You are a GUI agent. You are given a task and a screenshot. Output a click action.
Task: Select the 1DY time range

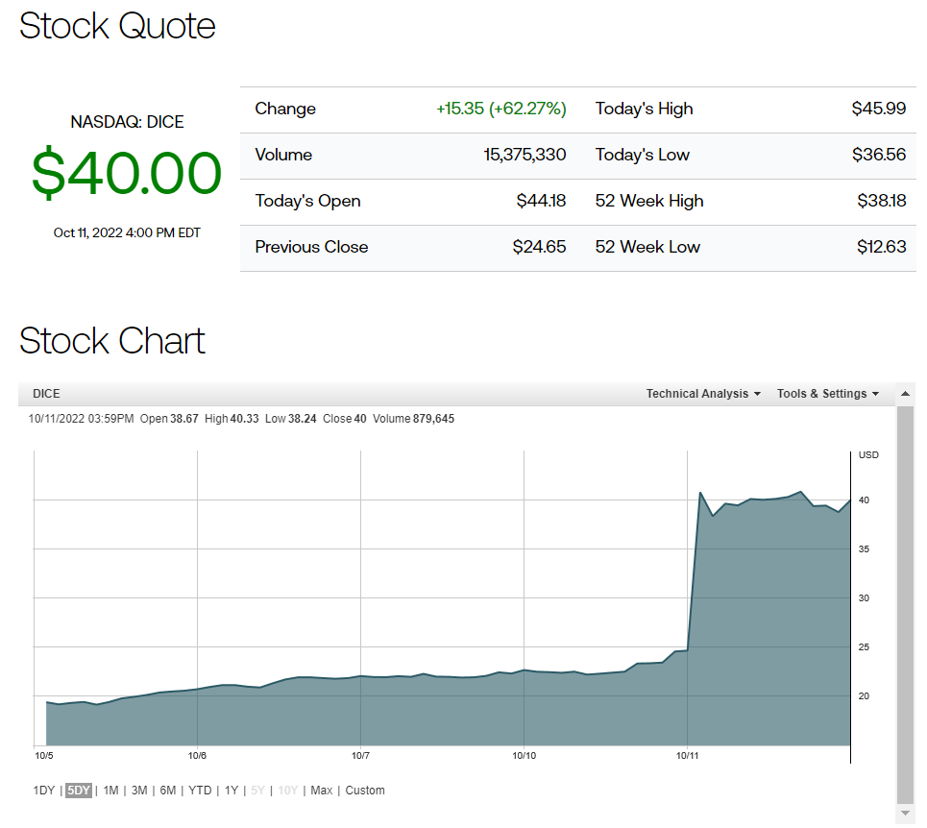coord(44,791)
